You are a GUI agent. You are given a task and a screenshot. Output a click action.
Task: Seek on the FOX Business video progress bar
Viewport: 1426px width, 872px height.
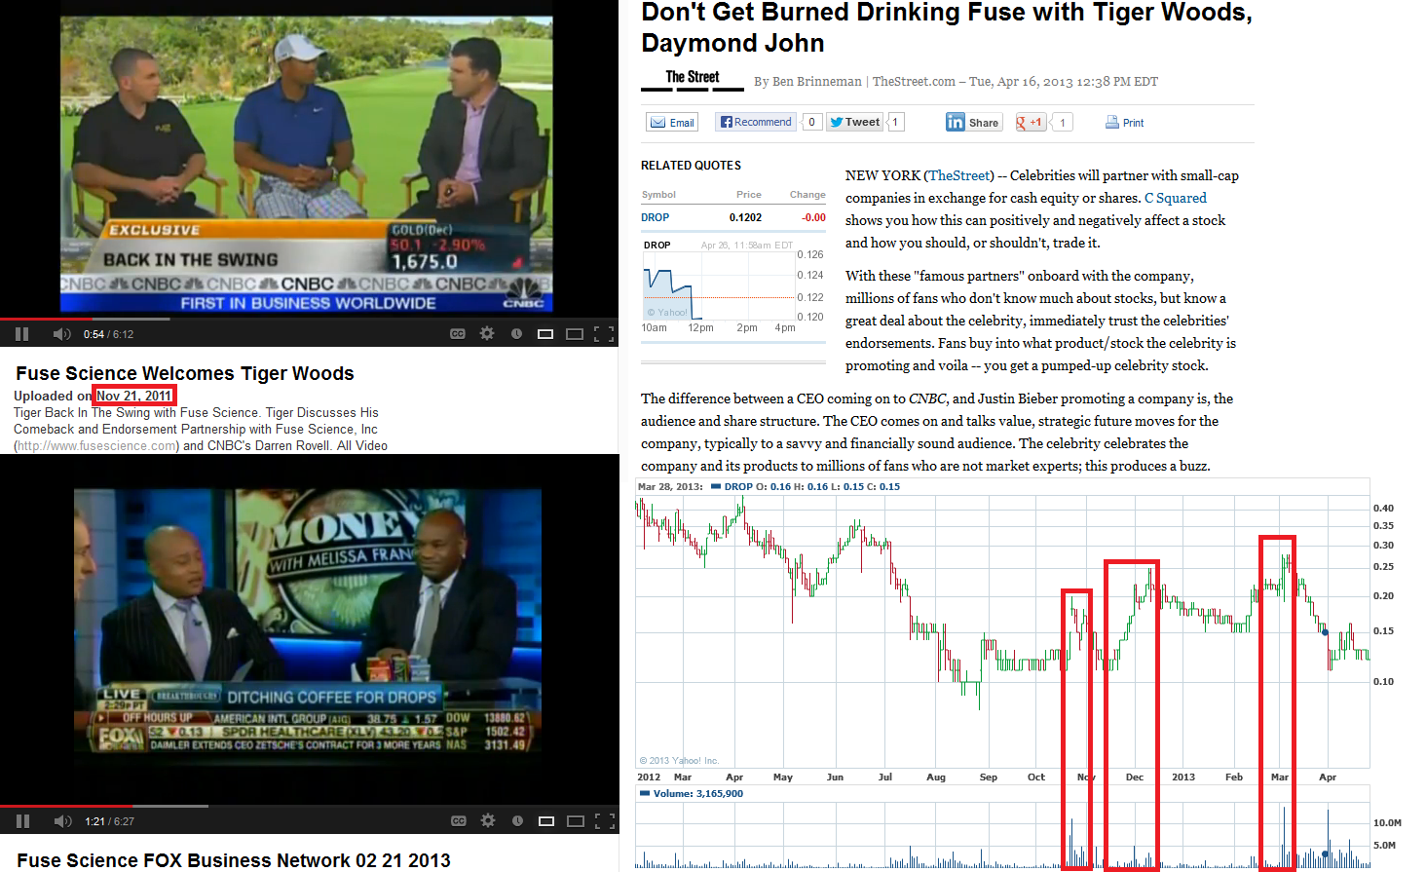[309, 806]
